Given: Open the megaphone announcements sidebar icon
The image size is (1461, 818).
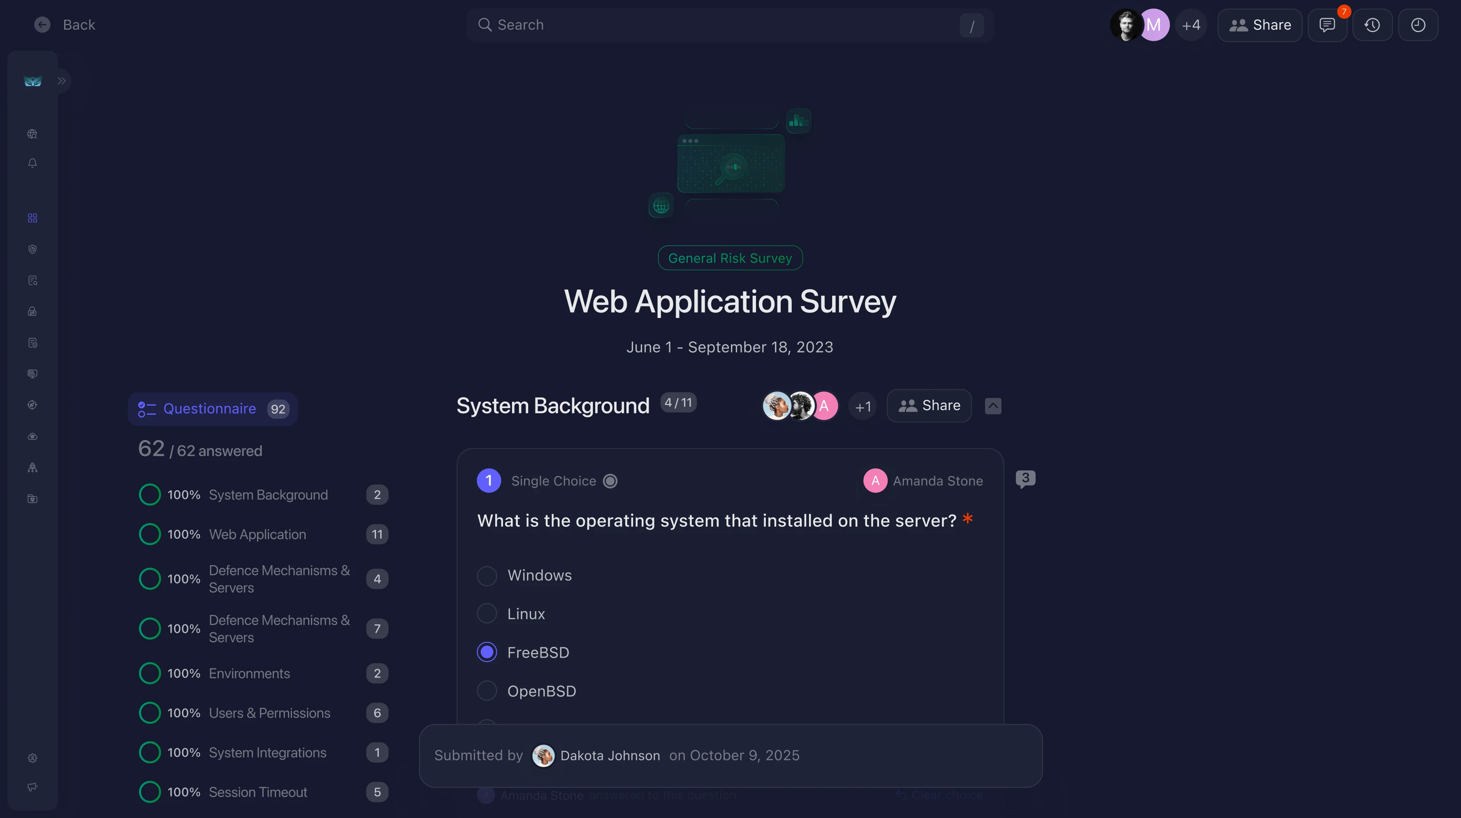Looking at the screenshot, I should [x=32, y=787].
